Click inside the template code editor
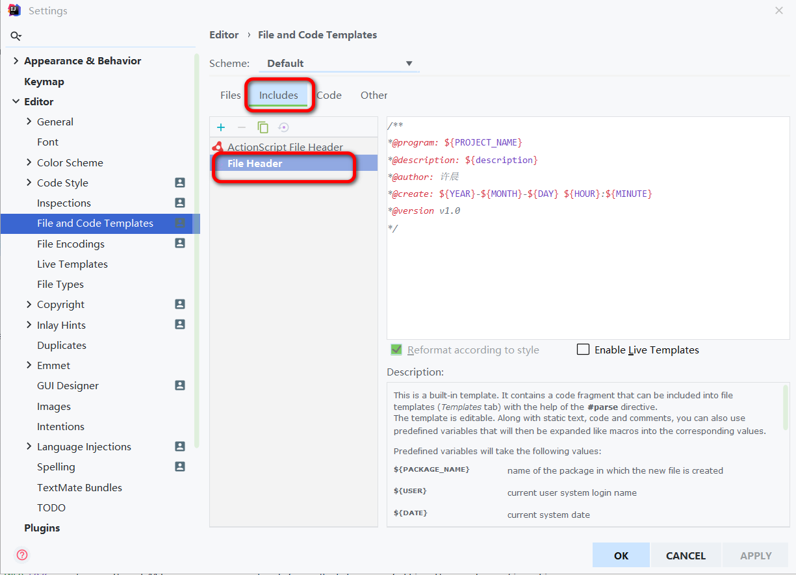The height and width of the screenshot is (575, 796). (x=588, y=228)
